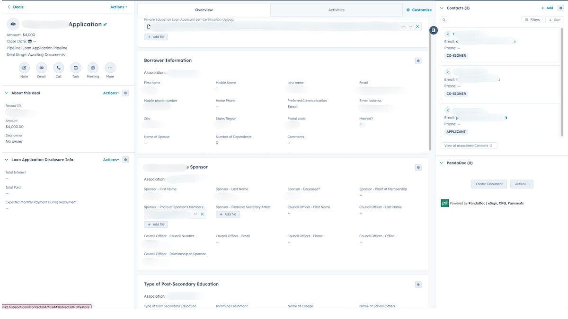Collapse the Loan Application Disclosure Info section

6,160
